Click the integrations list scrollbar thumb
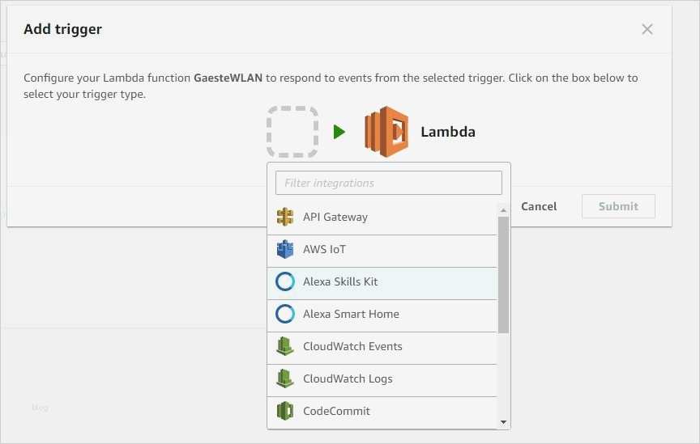The width and height of the screenshot is (700, 444). coord(503,275)
